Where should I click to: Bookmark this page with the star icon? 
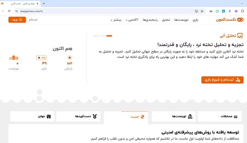point(202,11)
